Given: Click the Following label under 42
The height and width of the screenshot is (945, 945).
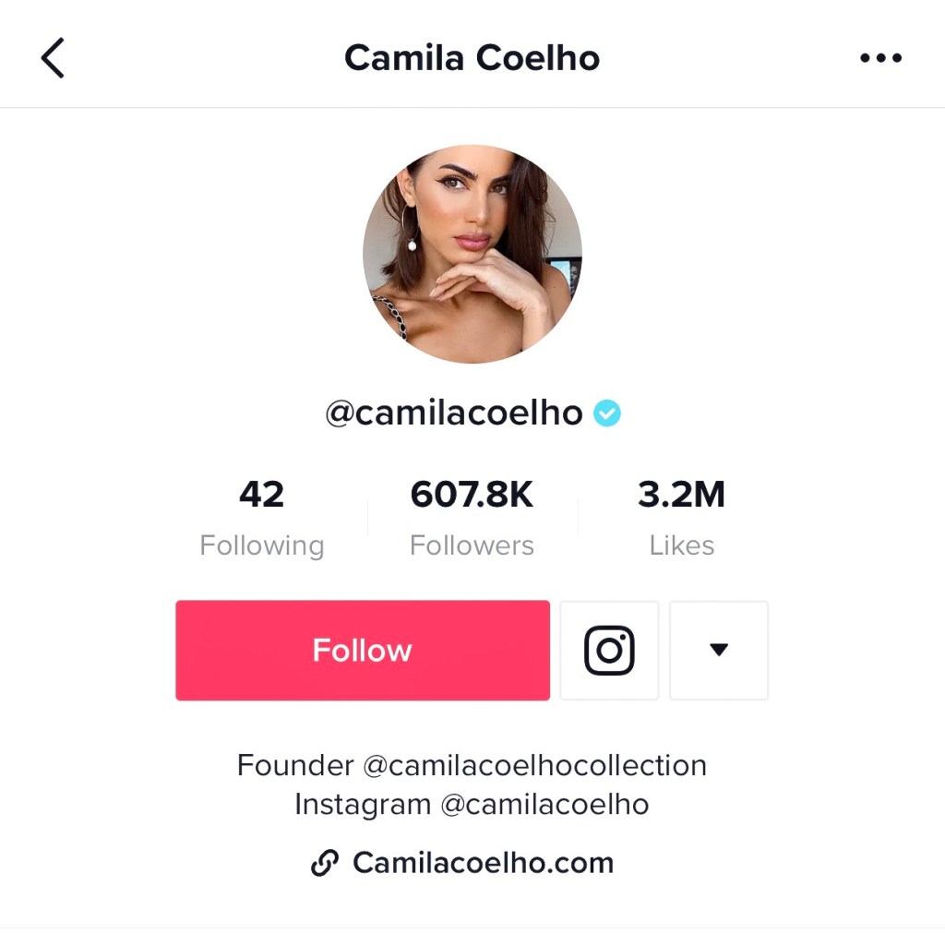Looking at the screenshot, I should 261,546.
